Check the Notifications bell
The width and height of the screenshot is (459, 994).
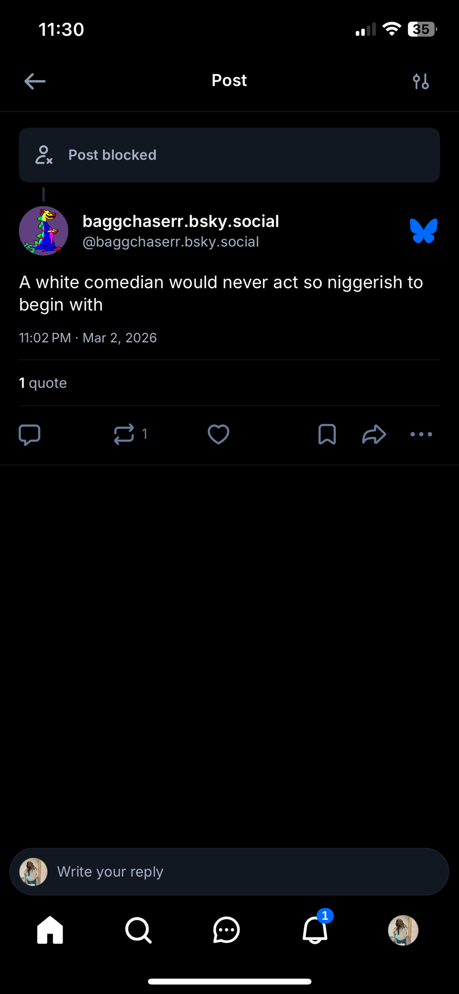pos(315,930)
